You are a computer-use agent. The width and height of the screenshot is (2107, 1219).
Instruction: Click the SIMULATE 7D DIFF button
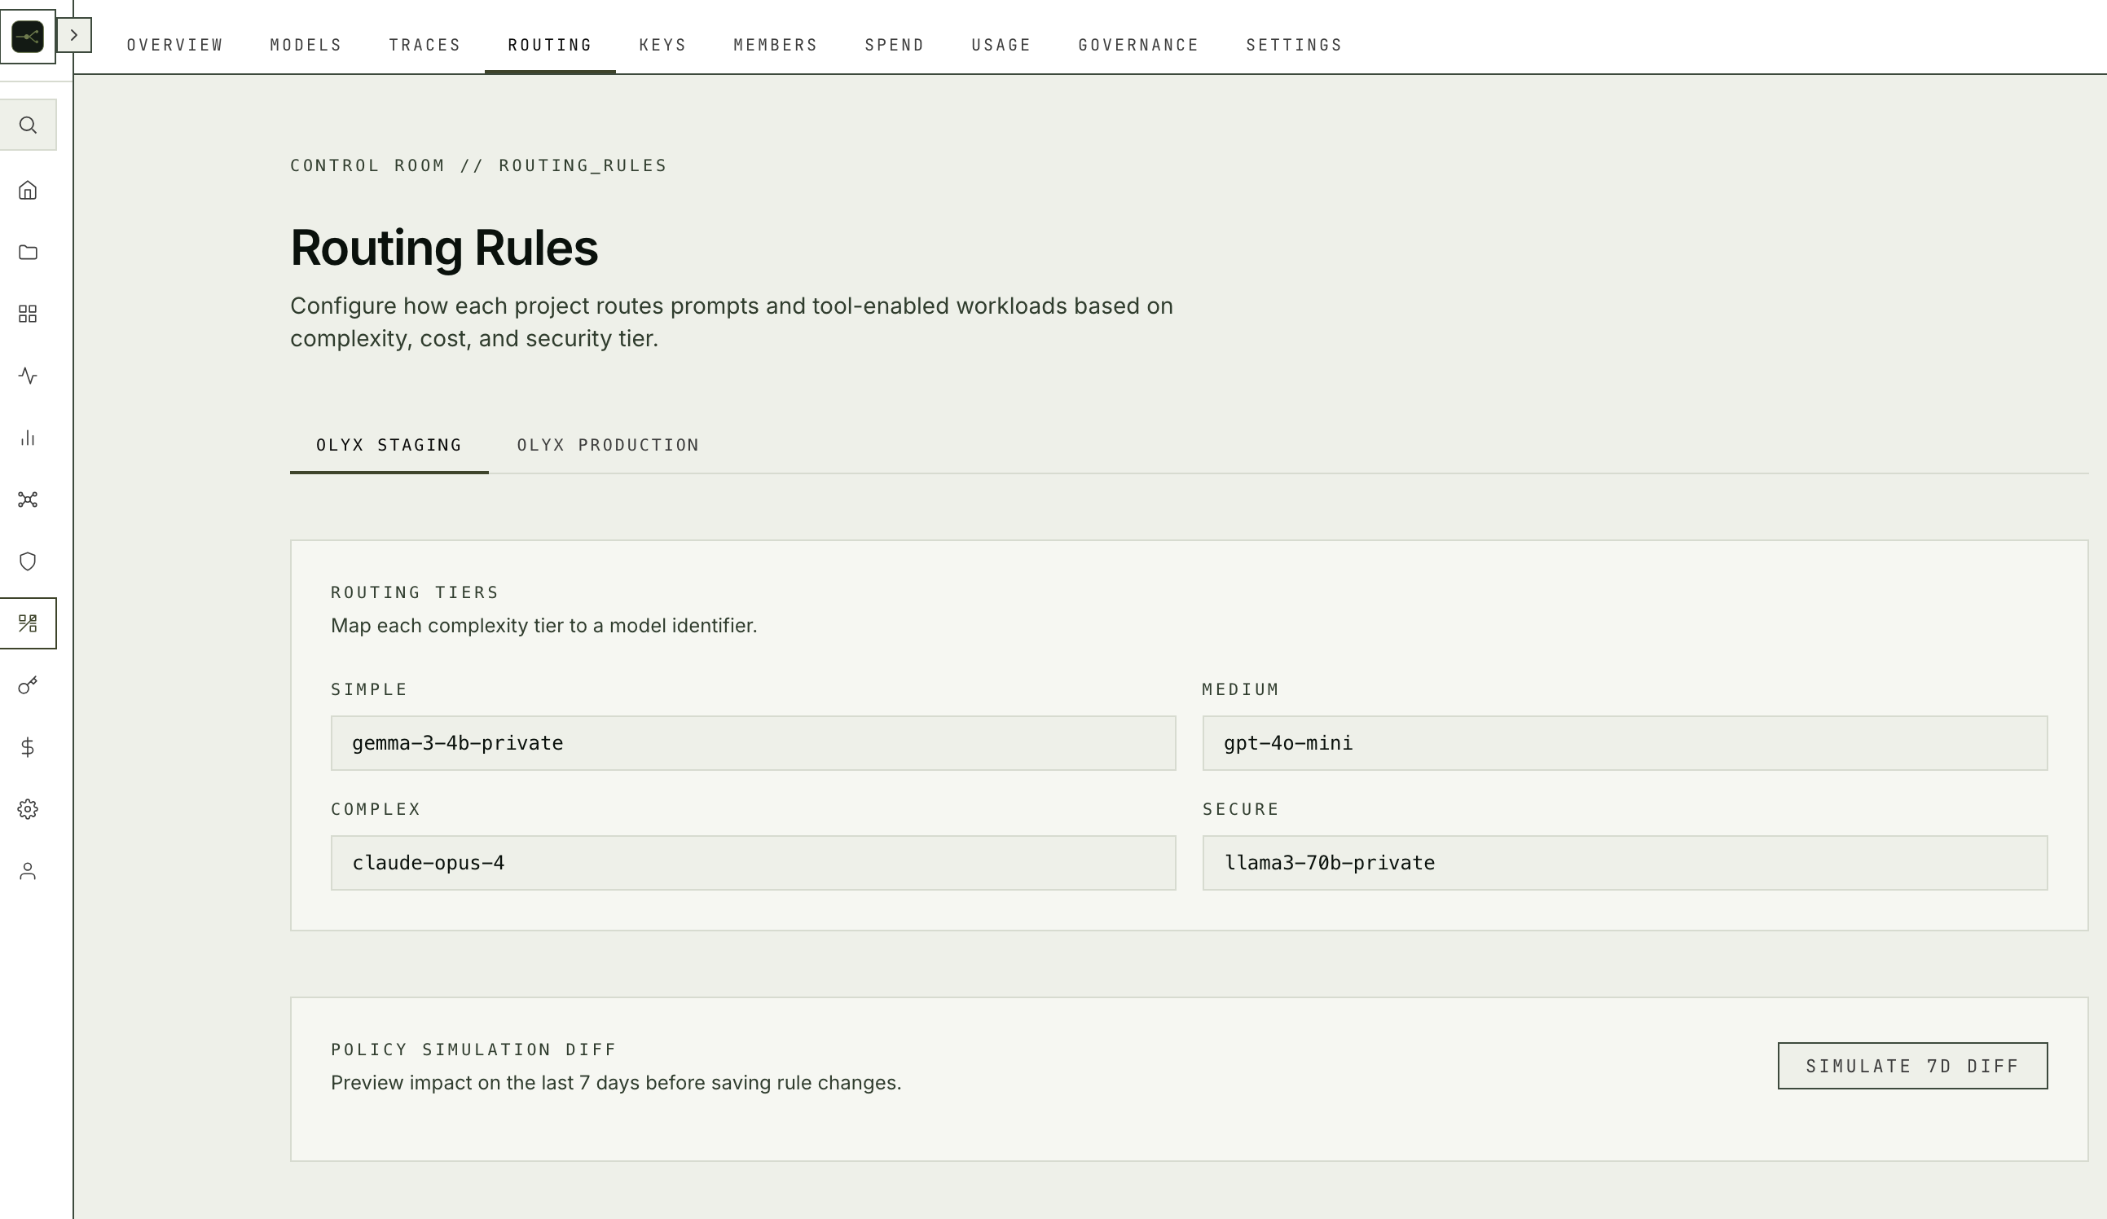(x=1912, y=1066)
